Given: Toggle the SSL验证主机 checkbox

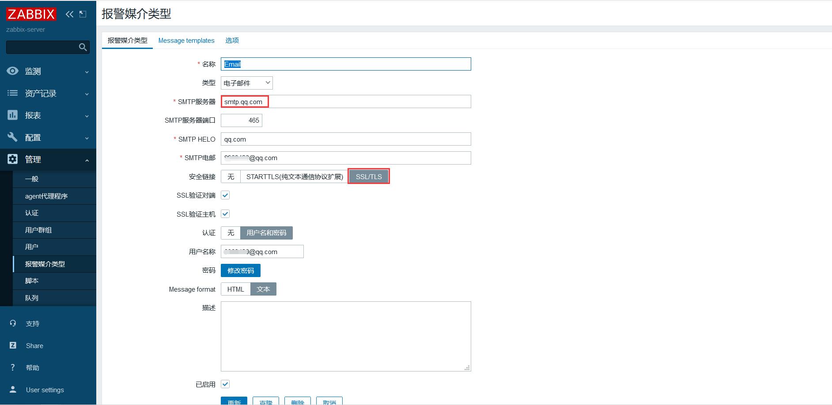Looking at the screenshot, I should (225, 214).
